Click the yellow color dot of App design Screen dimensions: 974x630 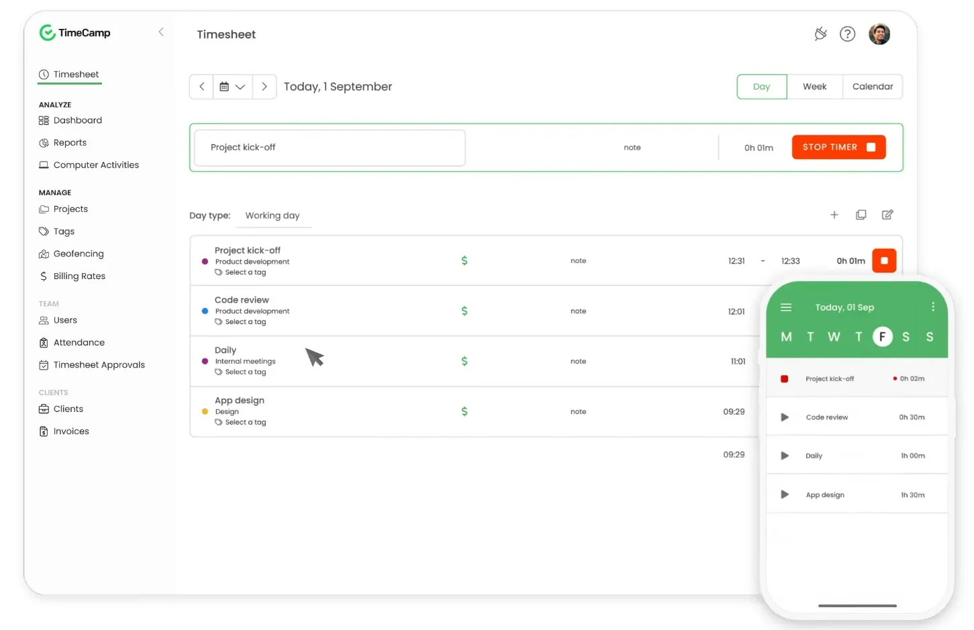205,411
